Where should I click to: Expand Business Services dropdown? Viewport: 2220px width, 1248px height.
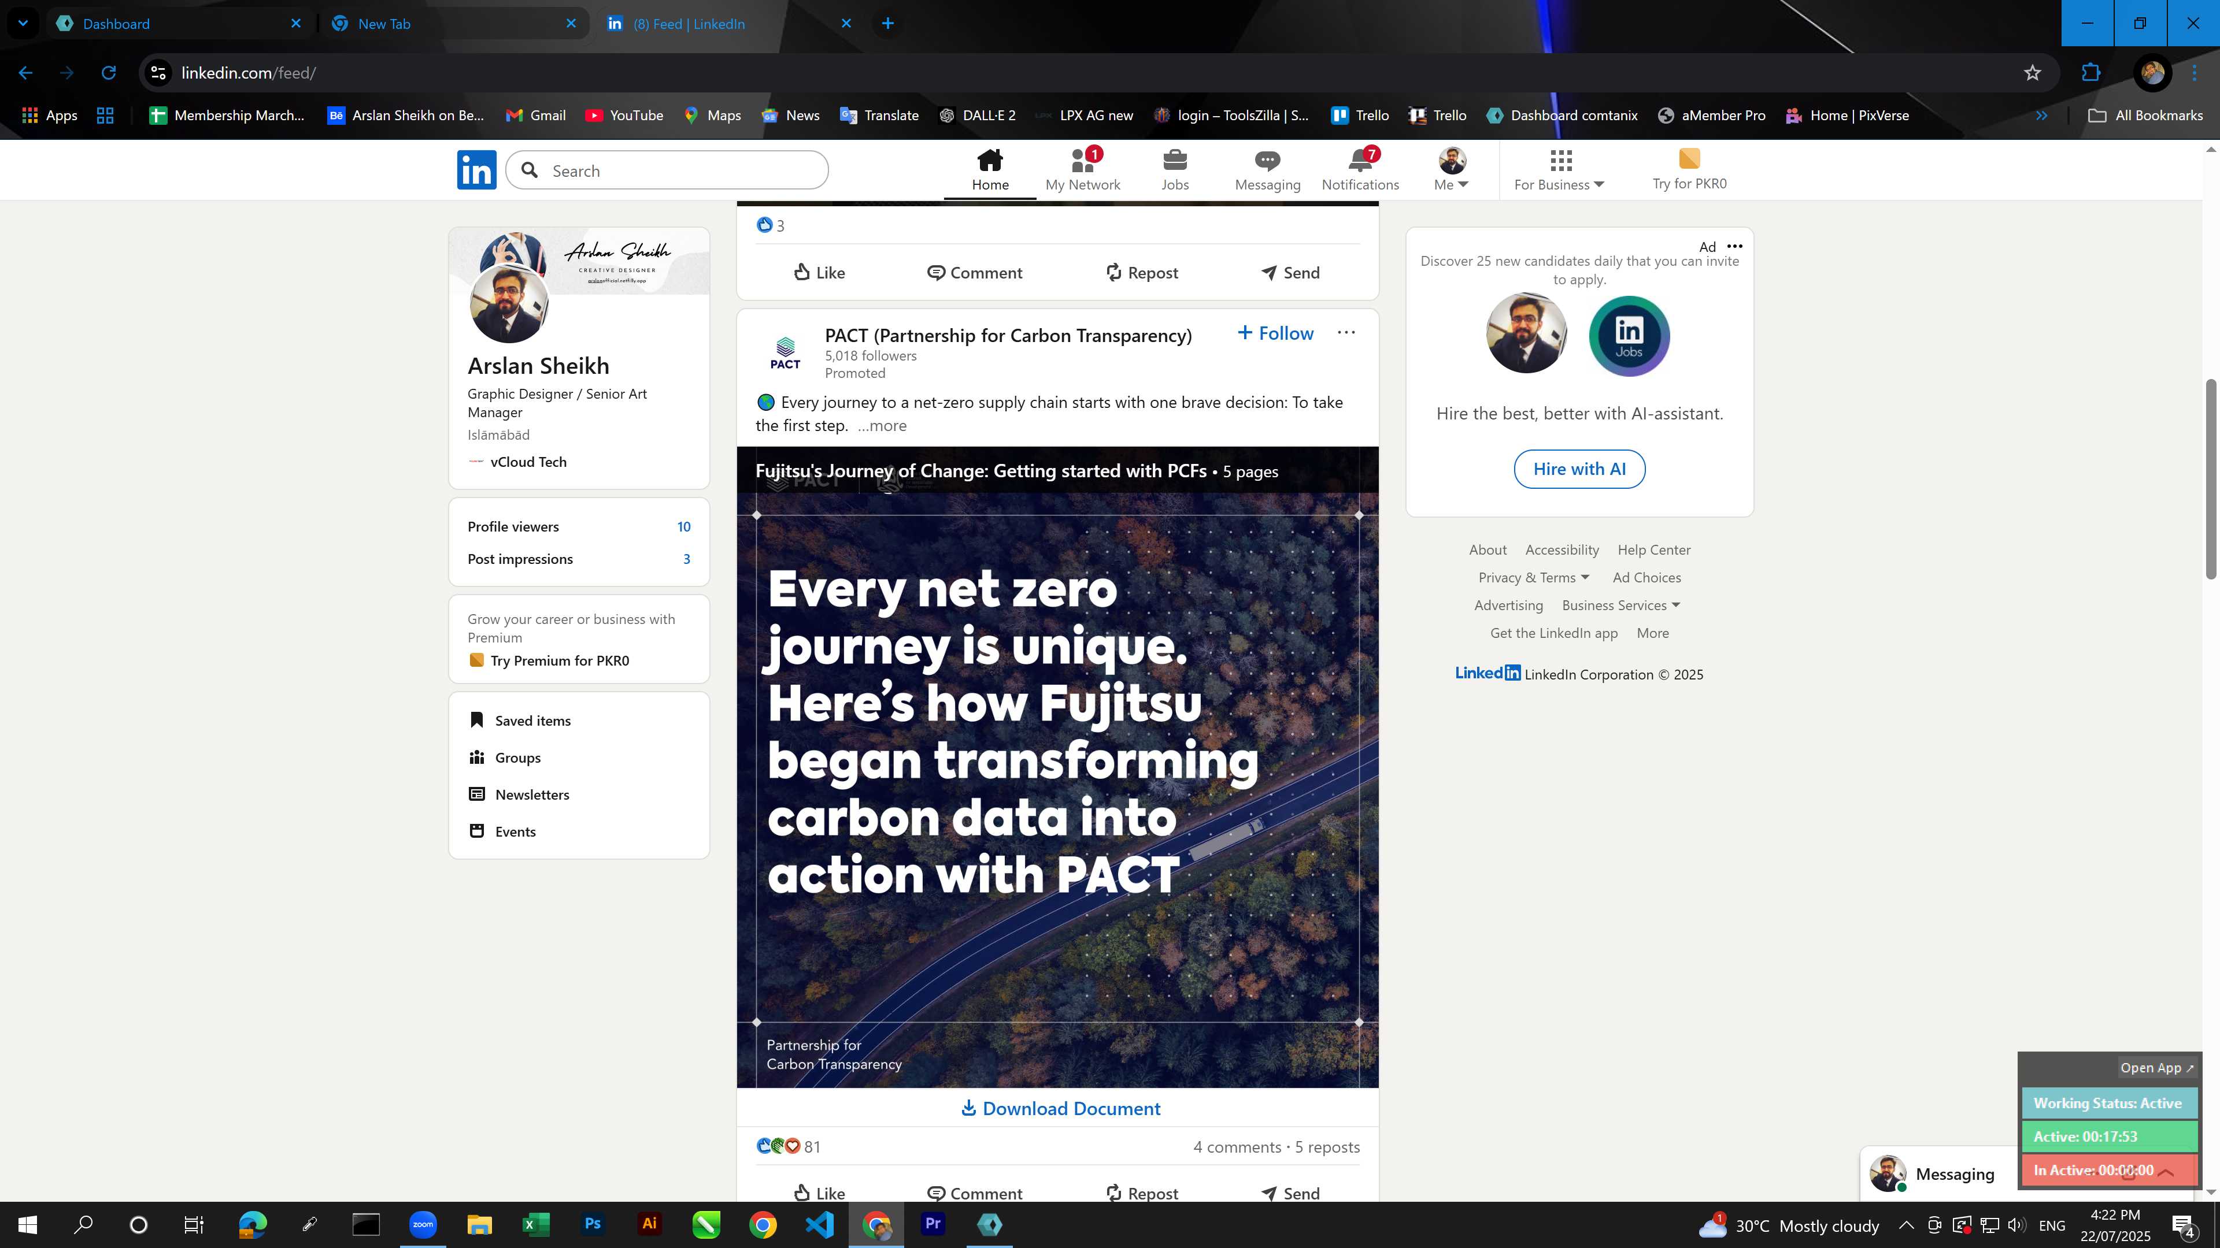click(x=1620, y=606)
